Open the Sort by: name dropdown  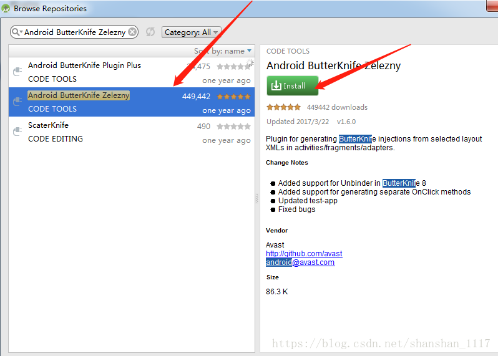(x=222, y=51)
